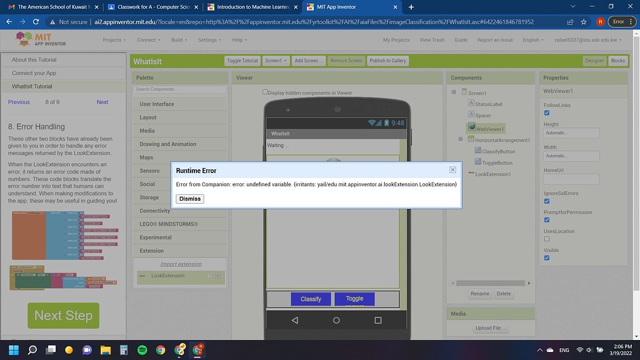The width and height of the screenshot is (640, 360).
Task: Bookmark the page via the star icon
Action: 583,21
